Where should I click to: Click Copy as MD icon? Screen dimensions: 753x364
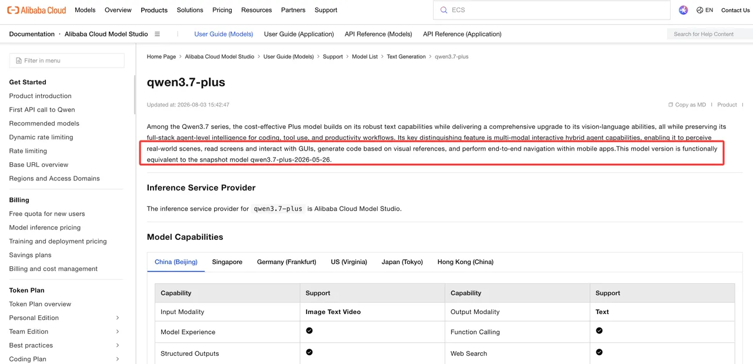click(x=671, y=105)
